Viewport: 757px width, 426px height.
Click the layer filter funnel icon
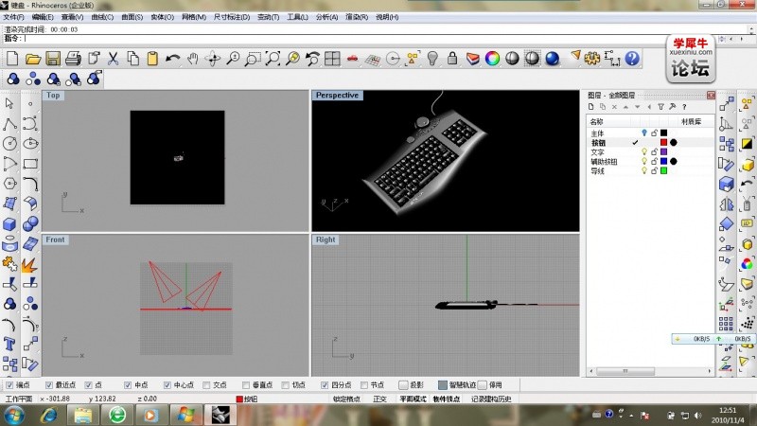pos(660,107)
